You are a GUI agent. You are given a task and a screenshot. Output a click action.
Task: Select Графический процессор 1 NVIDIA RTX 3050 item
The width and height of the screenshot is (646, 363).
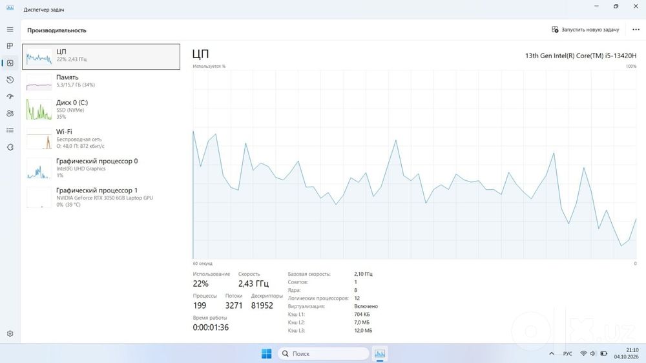coord(101,198)
